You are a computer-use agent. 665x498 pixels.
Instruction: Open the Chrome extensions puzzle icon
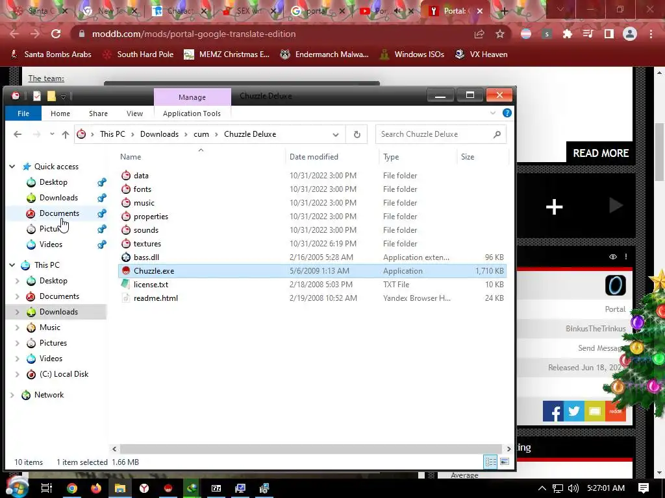coord(567,34)
